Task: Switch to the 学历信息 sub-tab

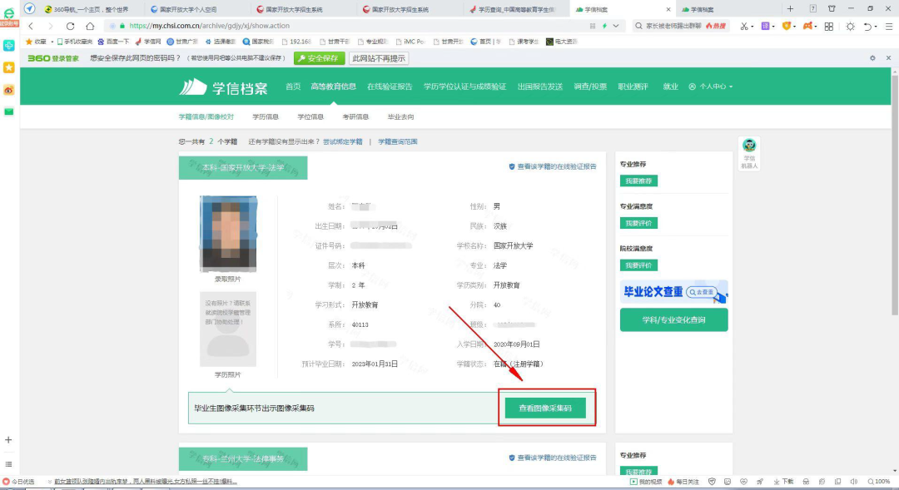Action: (x=266, y=117)
